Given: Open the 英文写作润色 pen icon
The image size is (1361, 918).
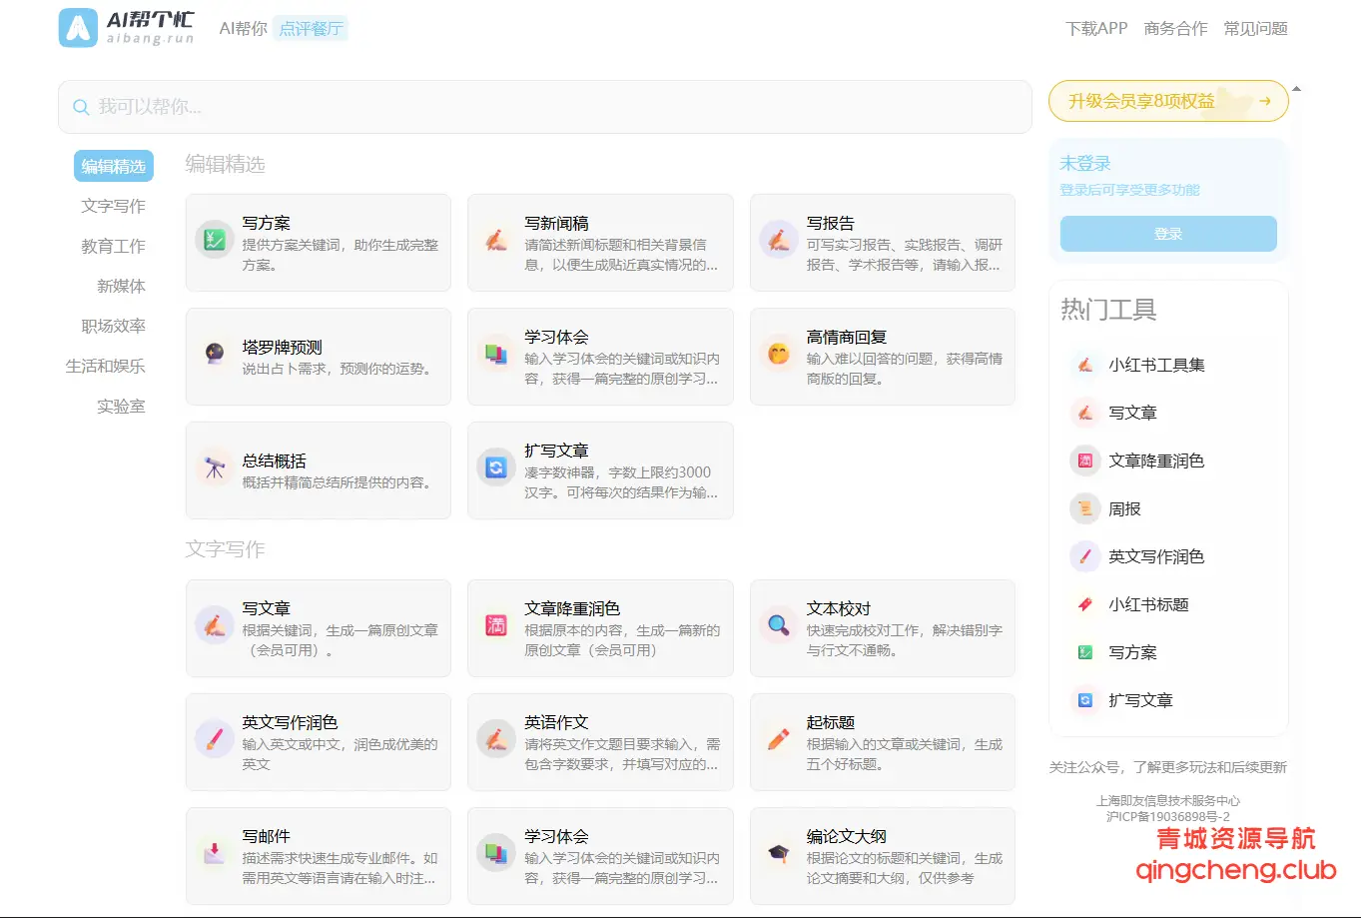Looking at the screenshot, I should [214, 739].
